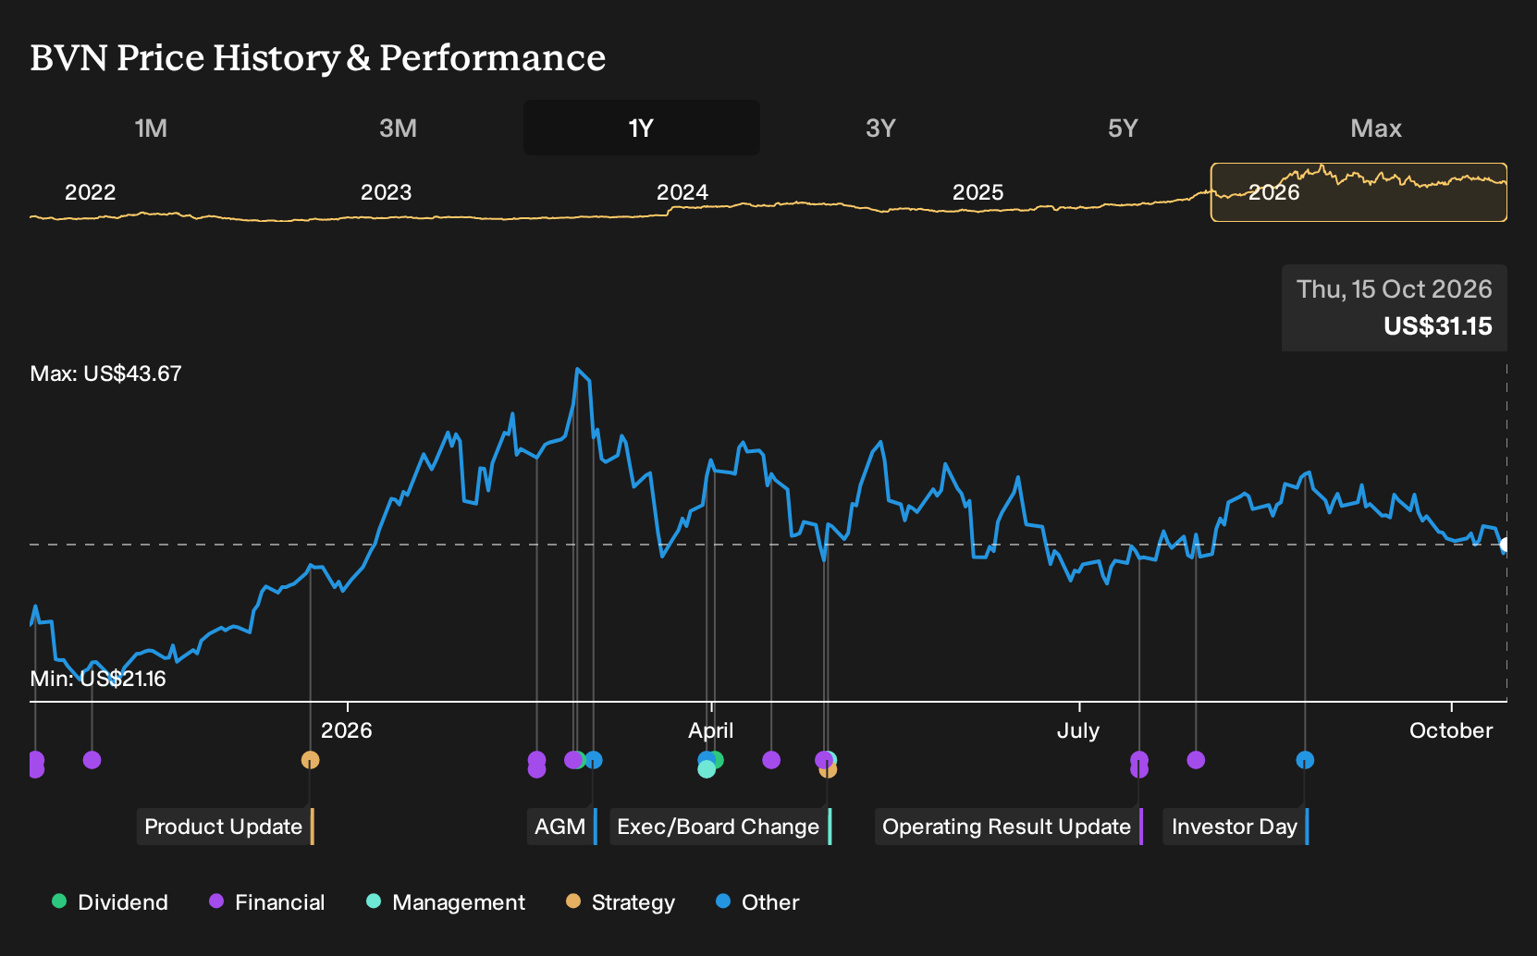Open the Investor Day event label
This screenshot has width=1537, height=956.
click(1236, 827)
